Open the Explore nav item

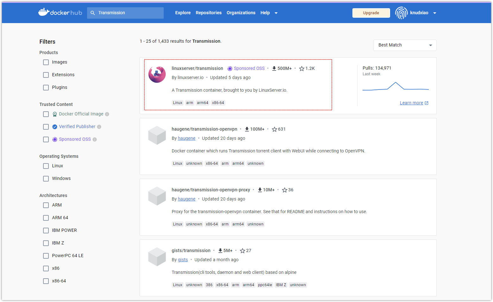click(183, 13)
